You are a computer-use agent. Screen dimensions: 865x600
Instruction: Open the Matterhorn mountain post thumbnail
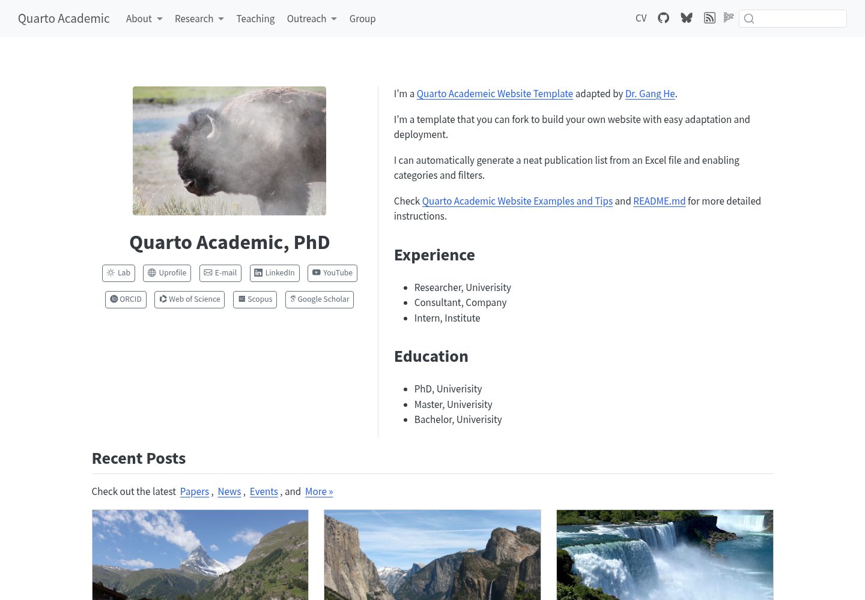[x=200, y=555]
